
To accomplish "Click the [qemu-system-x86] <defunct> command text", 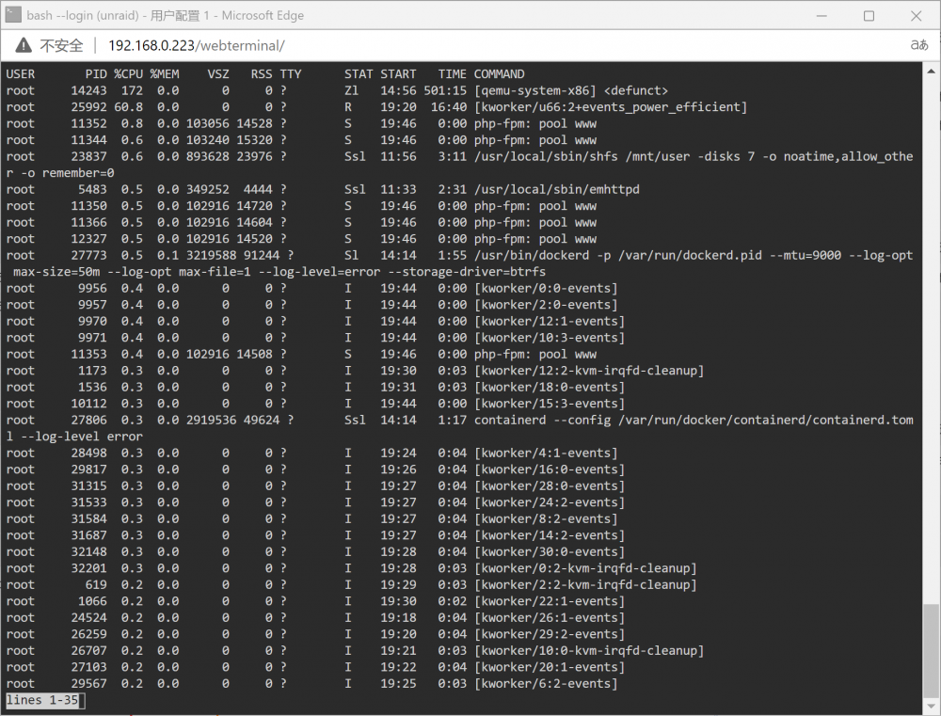I will [x=571, y=90].
